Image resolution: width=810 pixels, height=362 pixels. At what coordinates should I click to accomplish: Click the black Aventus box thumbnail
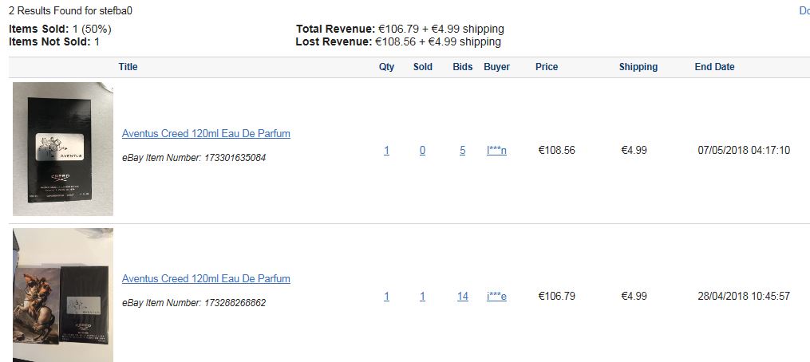[x=63, y=149]
